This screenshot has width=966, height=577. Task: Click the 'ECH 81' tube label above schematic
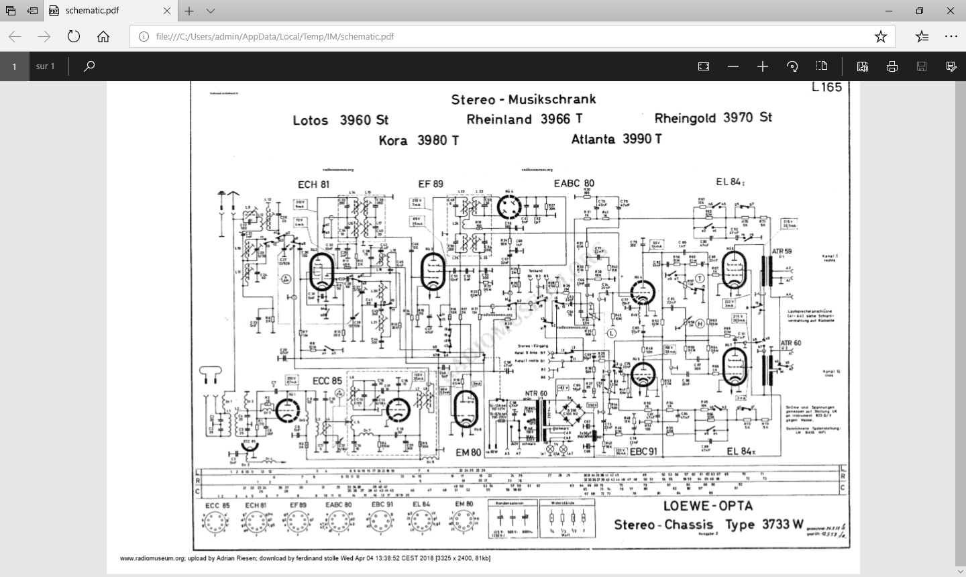(313, 185)
